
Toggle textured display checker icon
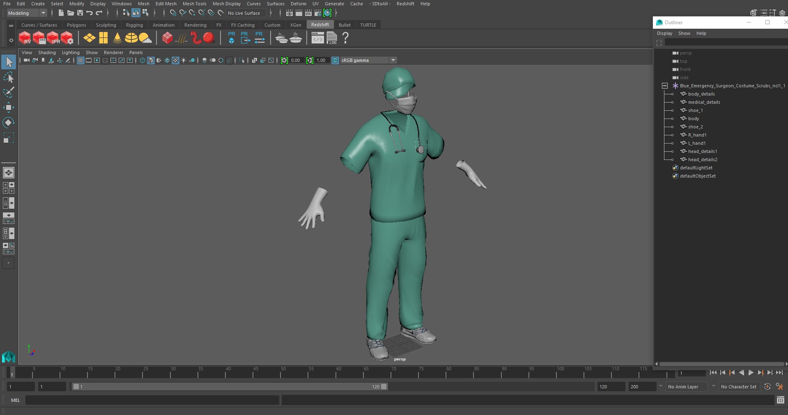click(x=175, y=60)
